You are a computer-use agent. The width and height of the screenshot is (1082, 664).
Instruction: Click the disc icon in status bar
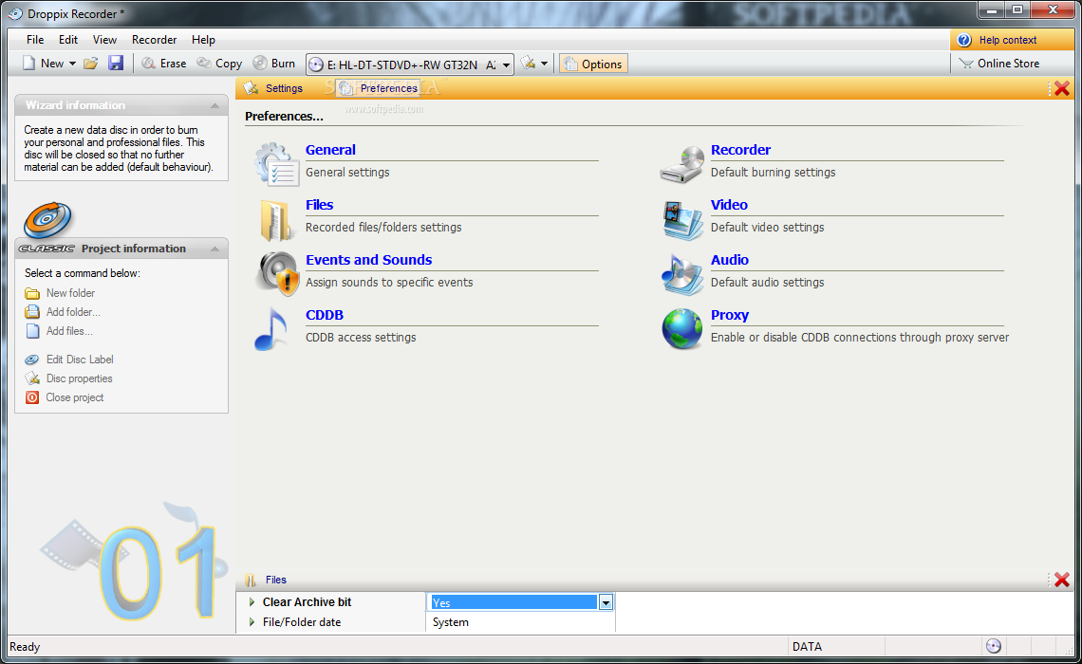(x=993, y=646)
